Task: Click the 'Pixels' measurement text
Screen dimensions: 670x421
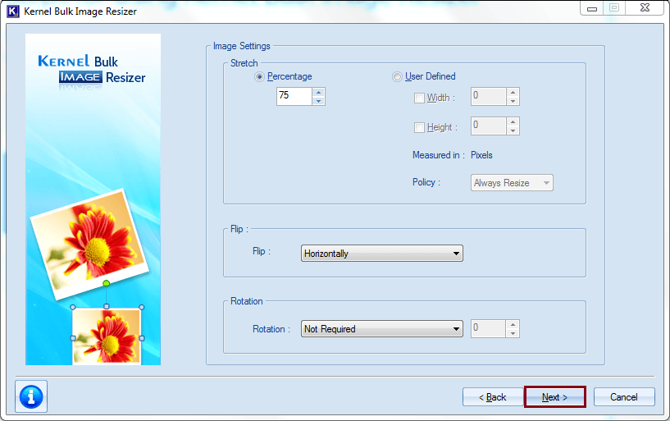Action: point(481,155)
